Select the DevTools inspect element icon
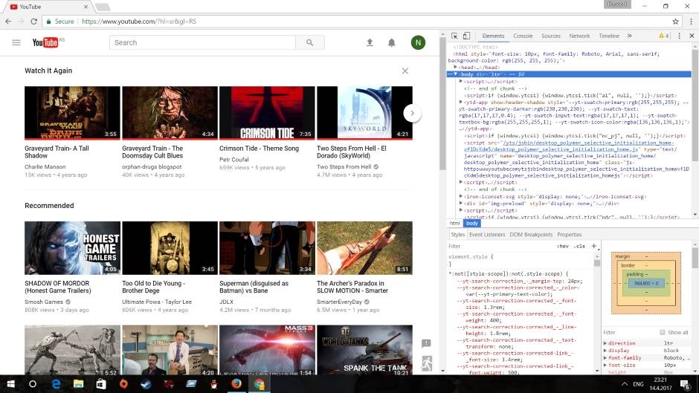This screenshot has width=699, height=393. 454,36
